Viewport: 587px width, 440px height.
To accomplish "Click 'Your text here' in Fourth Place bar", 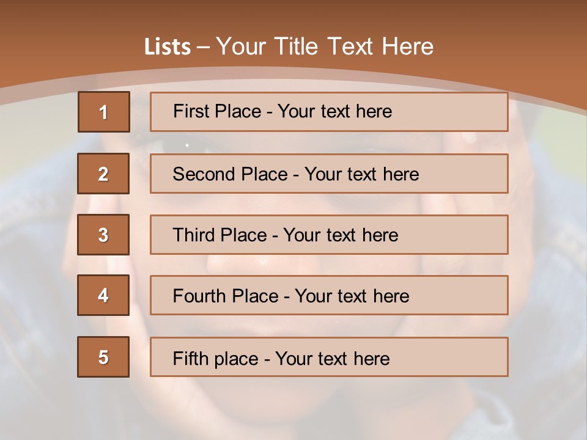I will pyautogui.click(x=352, y=296).
